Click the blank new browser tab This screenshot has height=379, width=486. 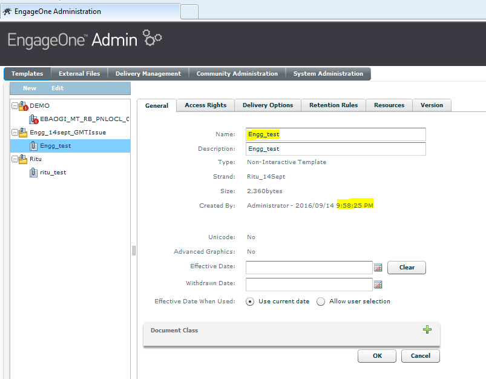coord(189,12)
